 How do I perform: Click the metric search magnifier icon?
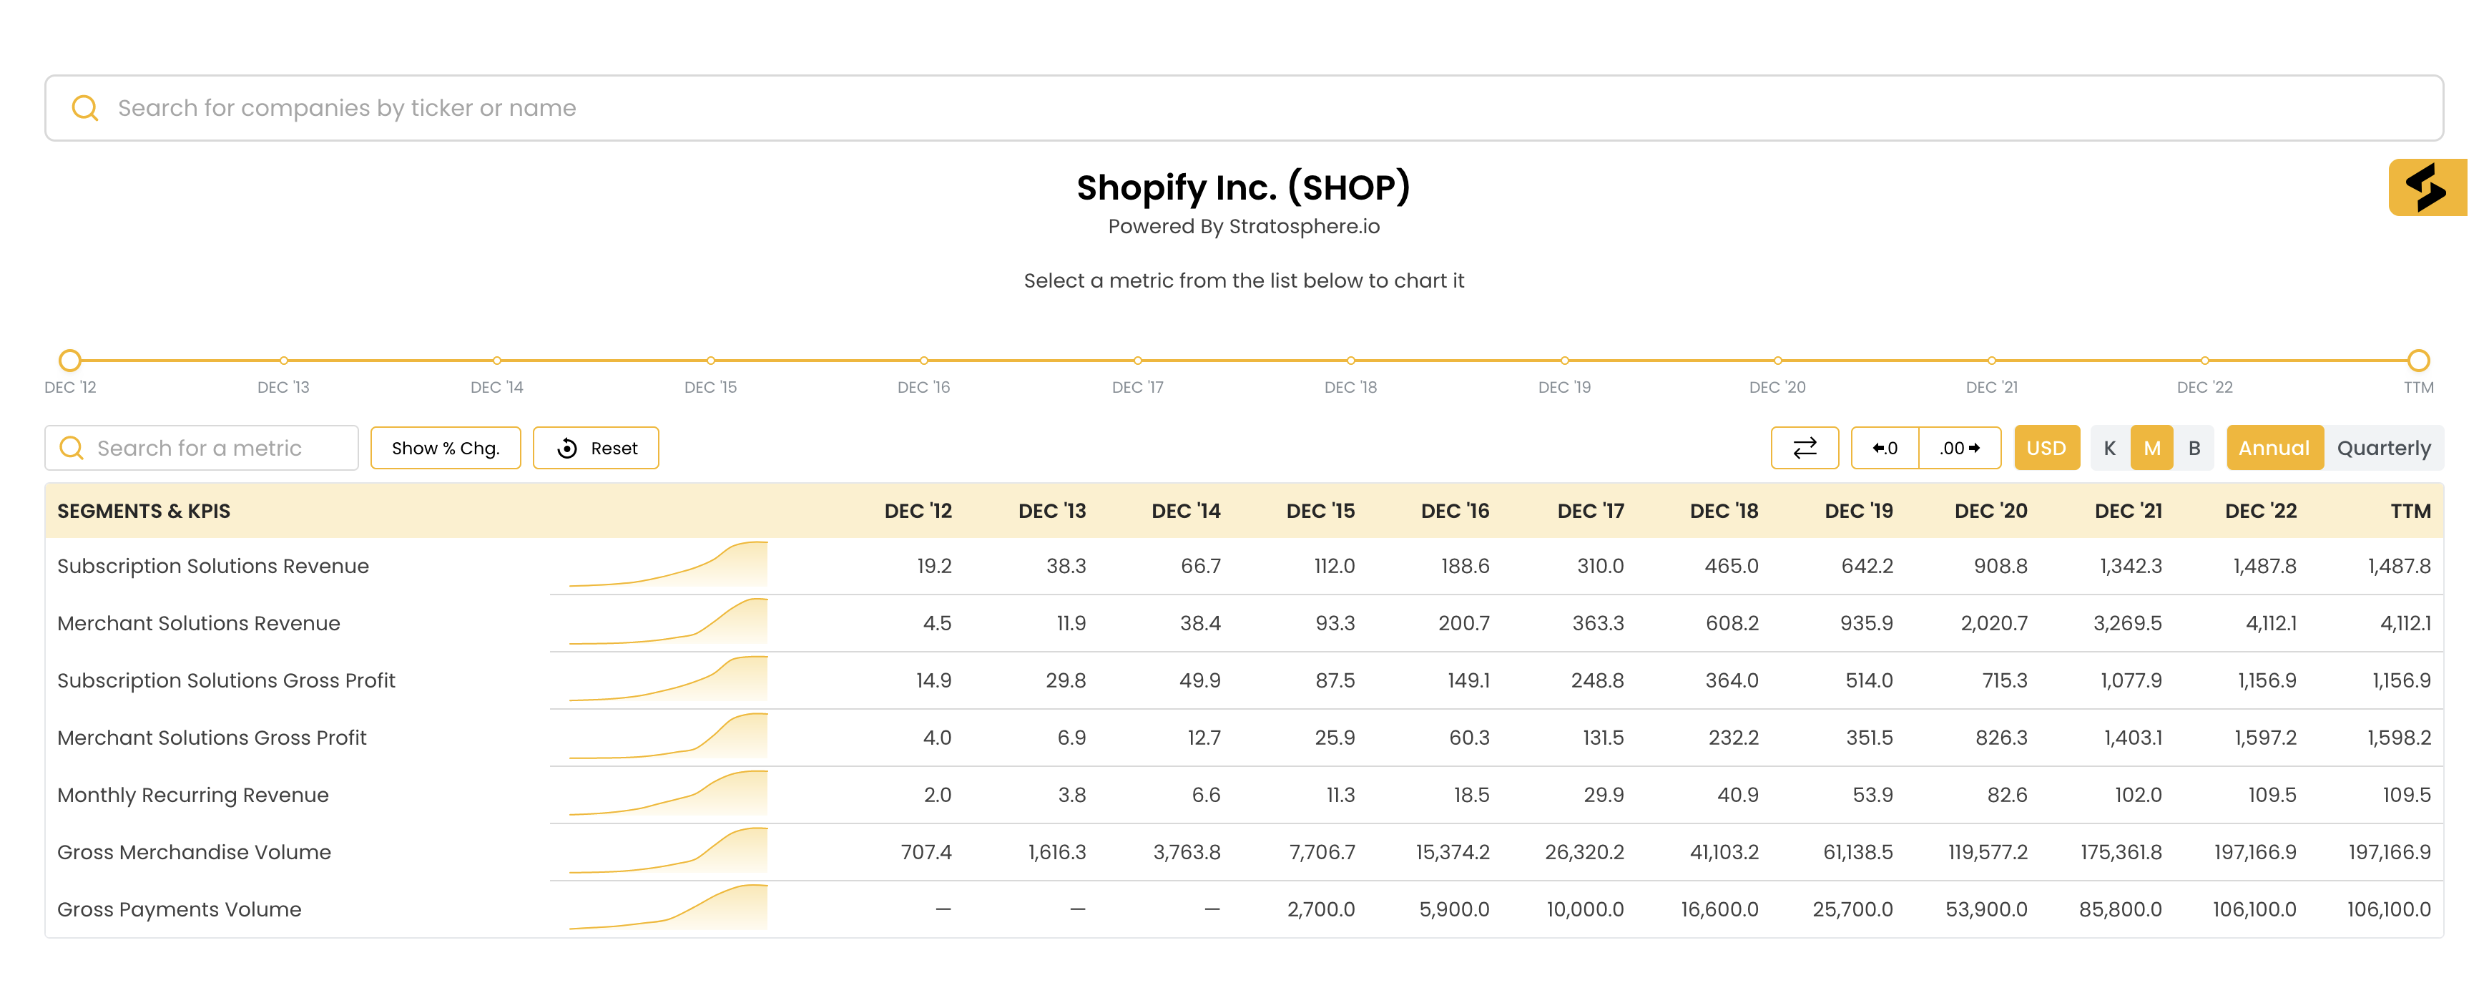pyautogui.click(x=72, y=448)
